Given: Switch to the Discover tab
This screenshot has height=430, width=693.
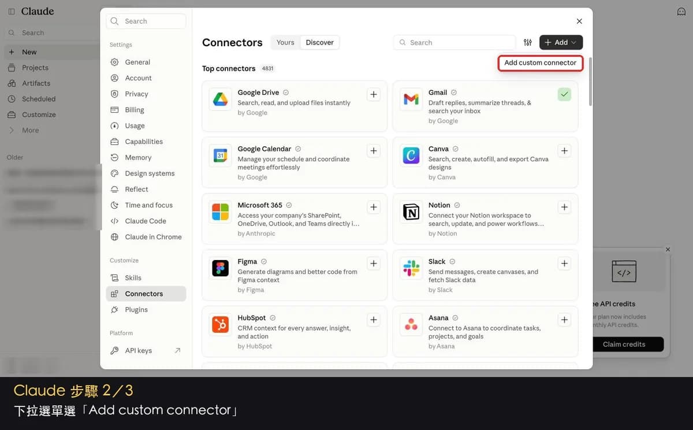Looking at the screenshot, I should click(x=320, y=42).
